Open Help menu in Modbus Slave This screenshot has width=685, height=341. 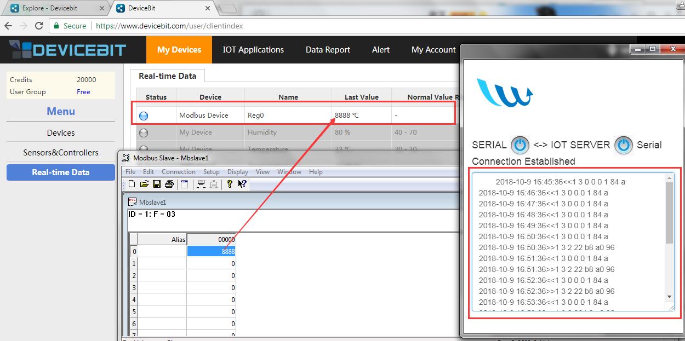[316, 172]
